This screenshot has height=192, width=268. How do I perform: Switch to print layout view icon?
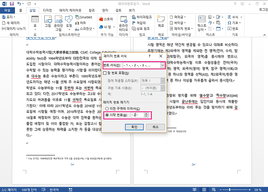204,190
